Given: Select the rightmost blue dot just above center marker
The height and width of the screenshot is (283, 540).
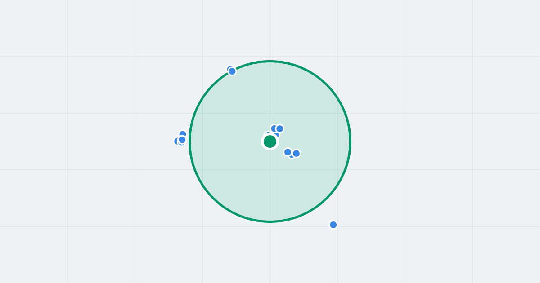Looking at the screenshot, I should [279, 128].
